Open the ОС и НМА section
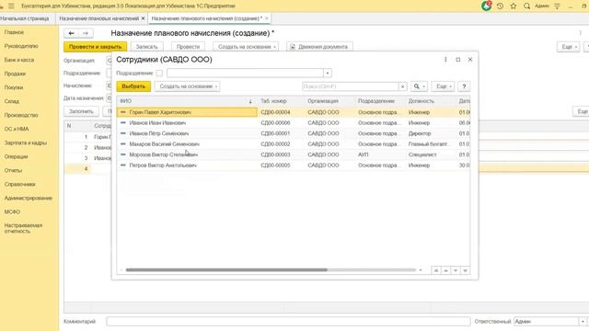589x331 pixels. point(17,129)
